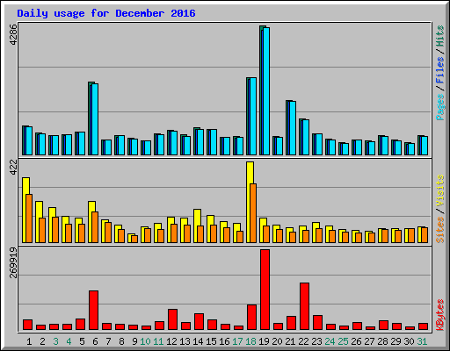This screenshot has width=450, height=351.
Task: Click day label 6 on the axis
Action: point(95,341)
